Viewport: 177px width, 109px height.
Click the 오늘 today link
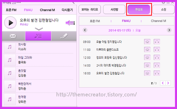pyautogui.click(x=138, y=30)
